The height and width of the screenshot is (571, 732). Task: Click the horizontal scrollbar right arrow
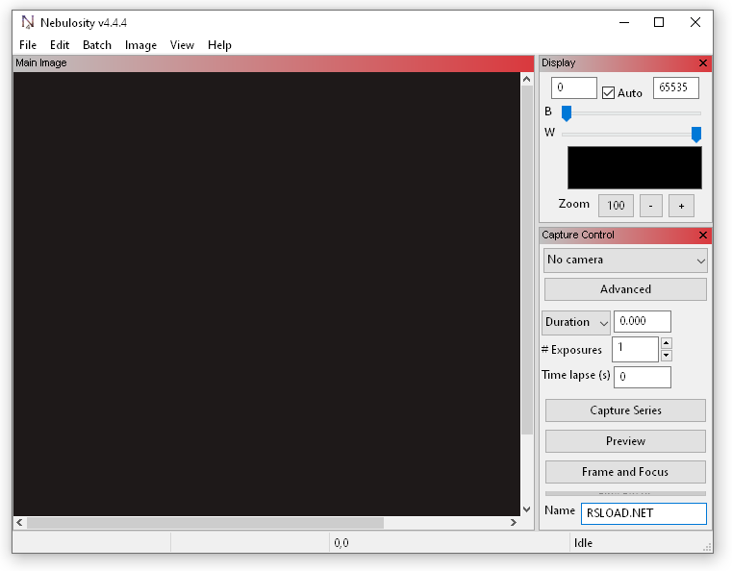[x=514, y=523]
